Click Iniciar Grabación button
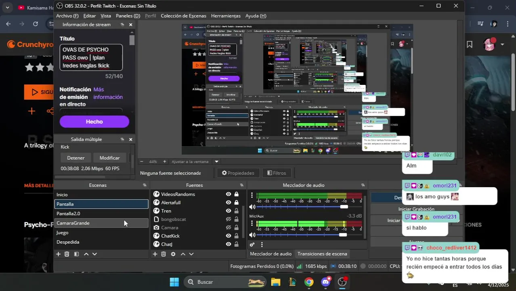 416,209
